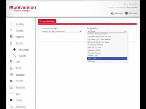Collapse the Typ auswählen dropdown arrow

[x=126, y=31]
